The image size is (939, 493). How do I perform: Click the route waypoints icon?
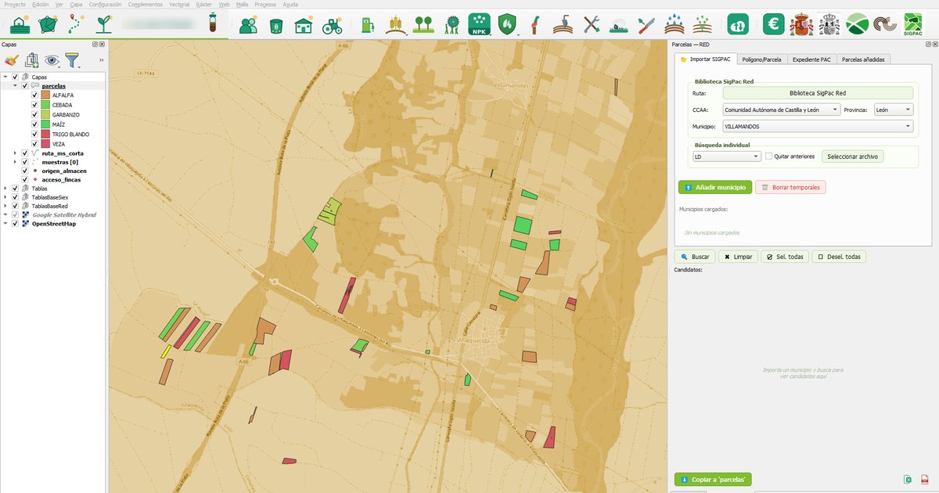(x=75, y=24)
